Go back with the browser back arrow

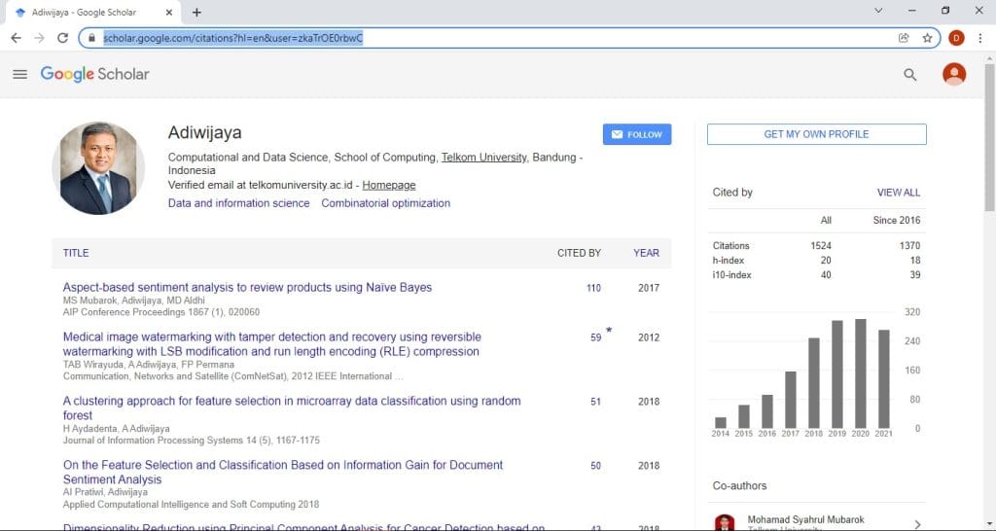(16, 38)
